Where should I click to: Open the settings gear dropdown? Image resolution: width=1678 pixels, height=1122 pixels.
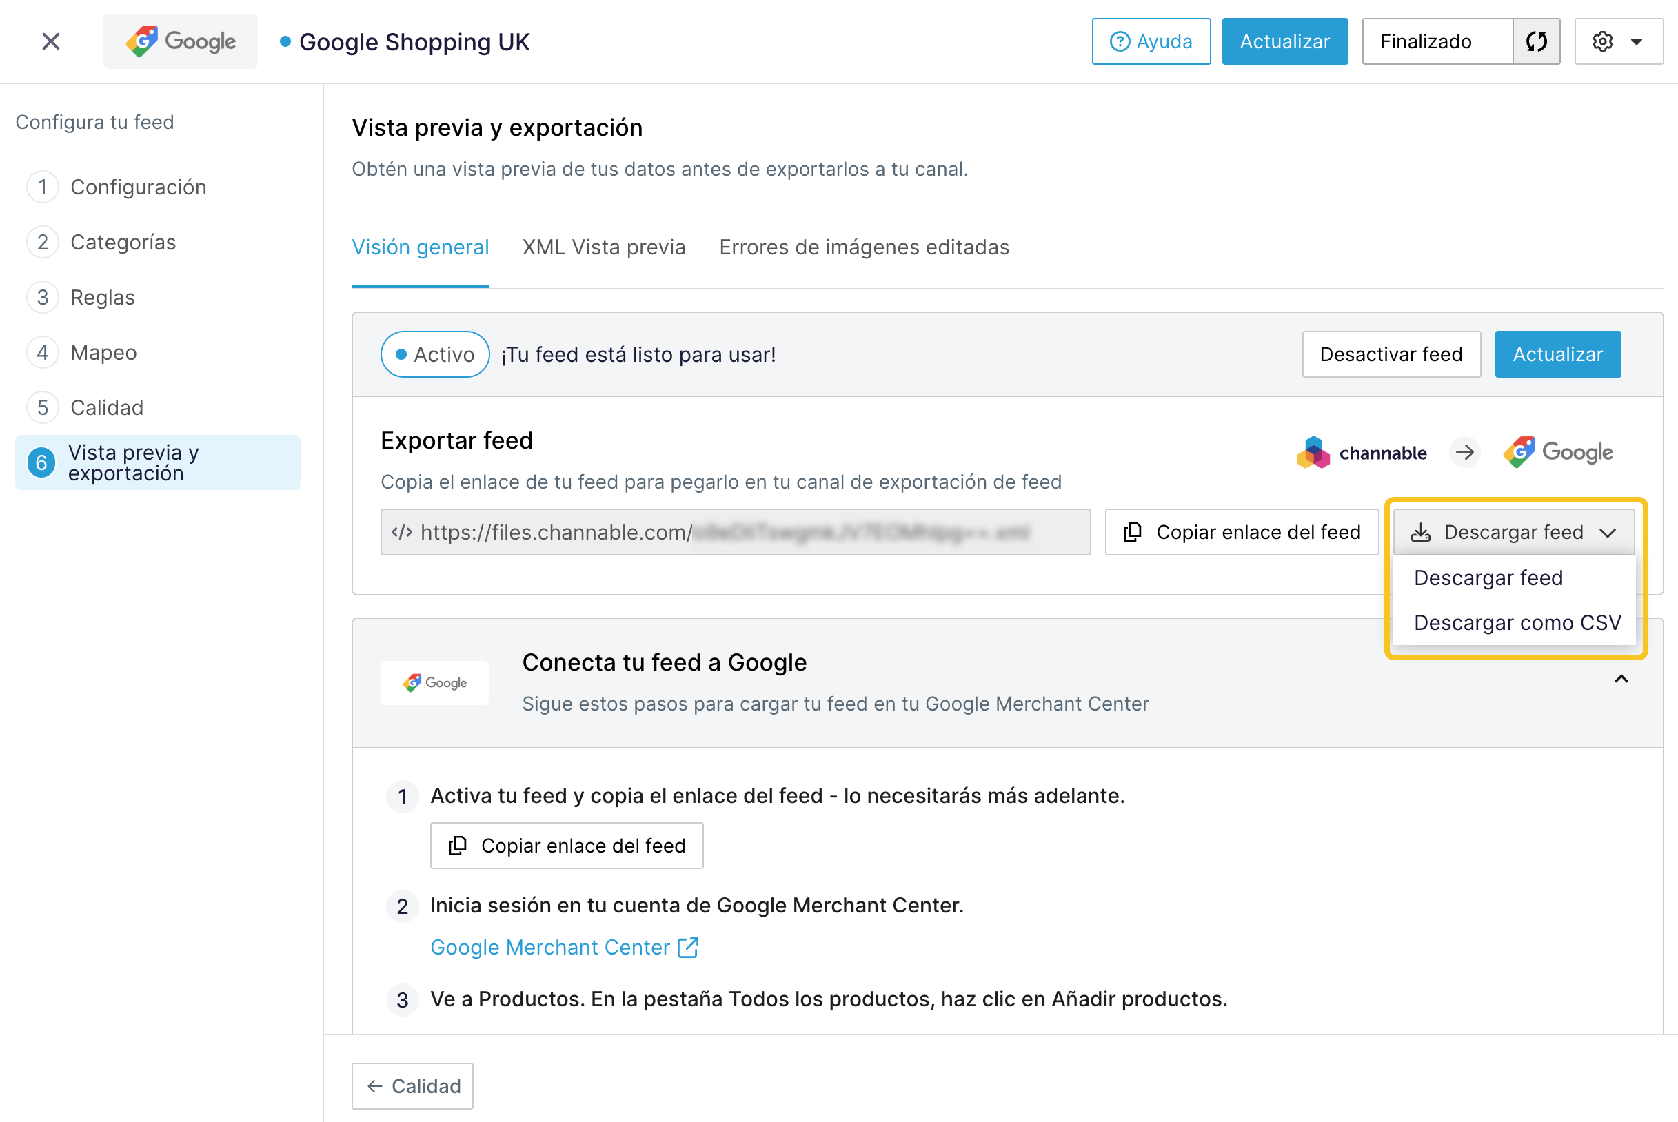[x=1619, y=41]
